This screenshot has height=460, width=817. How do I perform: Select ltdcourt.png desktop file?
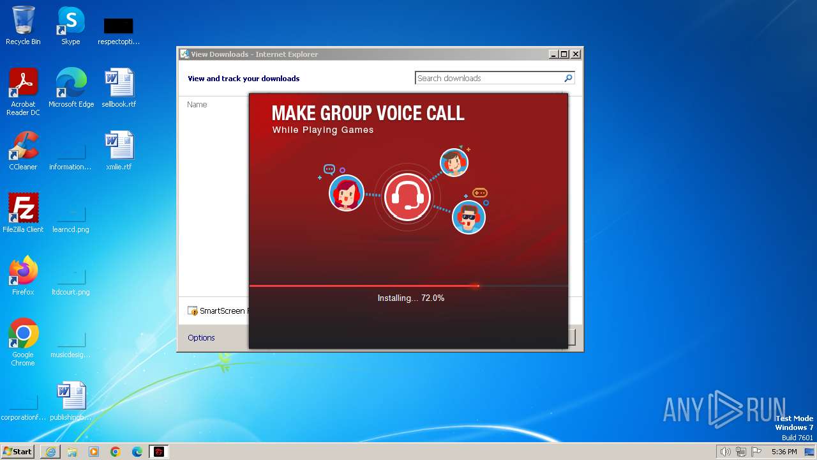(70, 282)
